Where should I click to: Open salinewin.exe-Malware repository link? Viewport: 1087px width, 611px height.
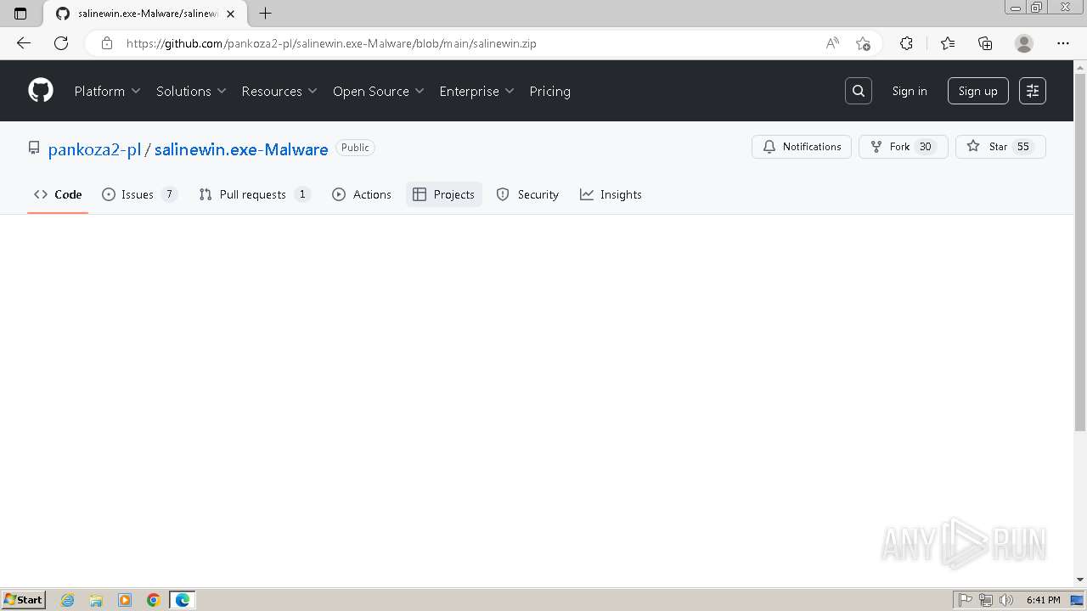click(x=241, y=149)
